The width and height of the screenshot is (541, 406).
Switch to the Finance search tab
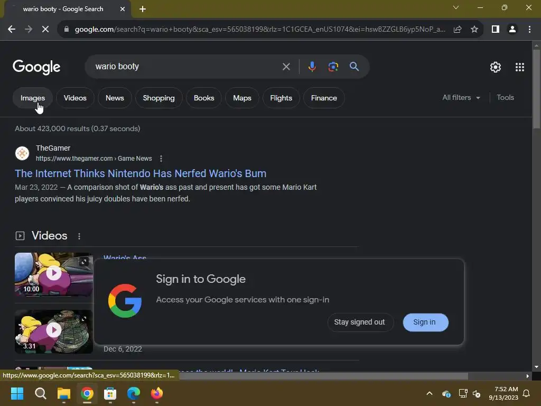coord(324,98)
